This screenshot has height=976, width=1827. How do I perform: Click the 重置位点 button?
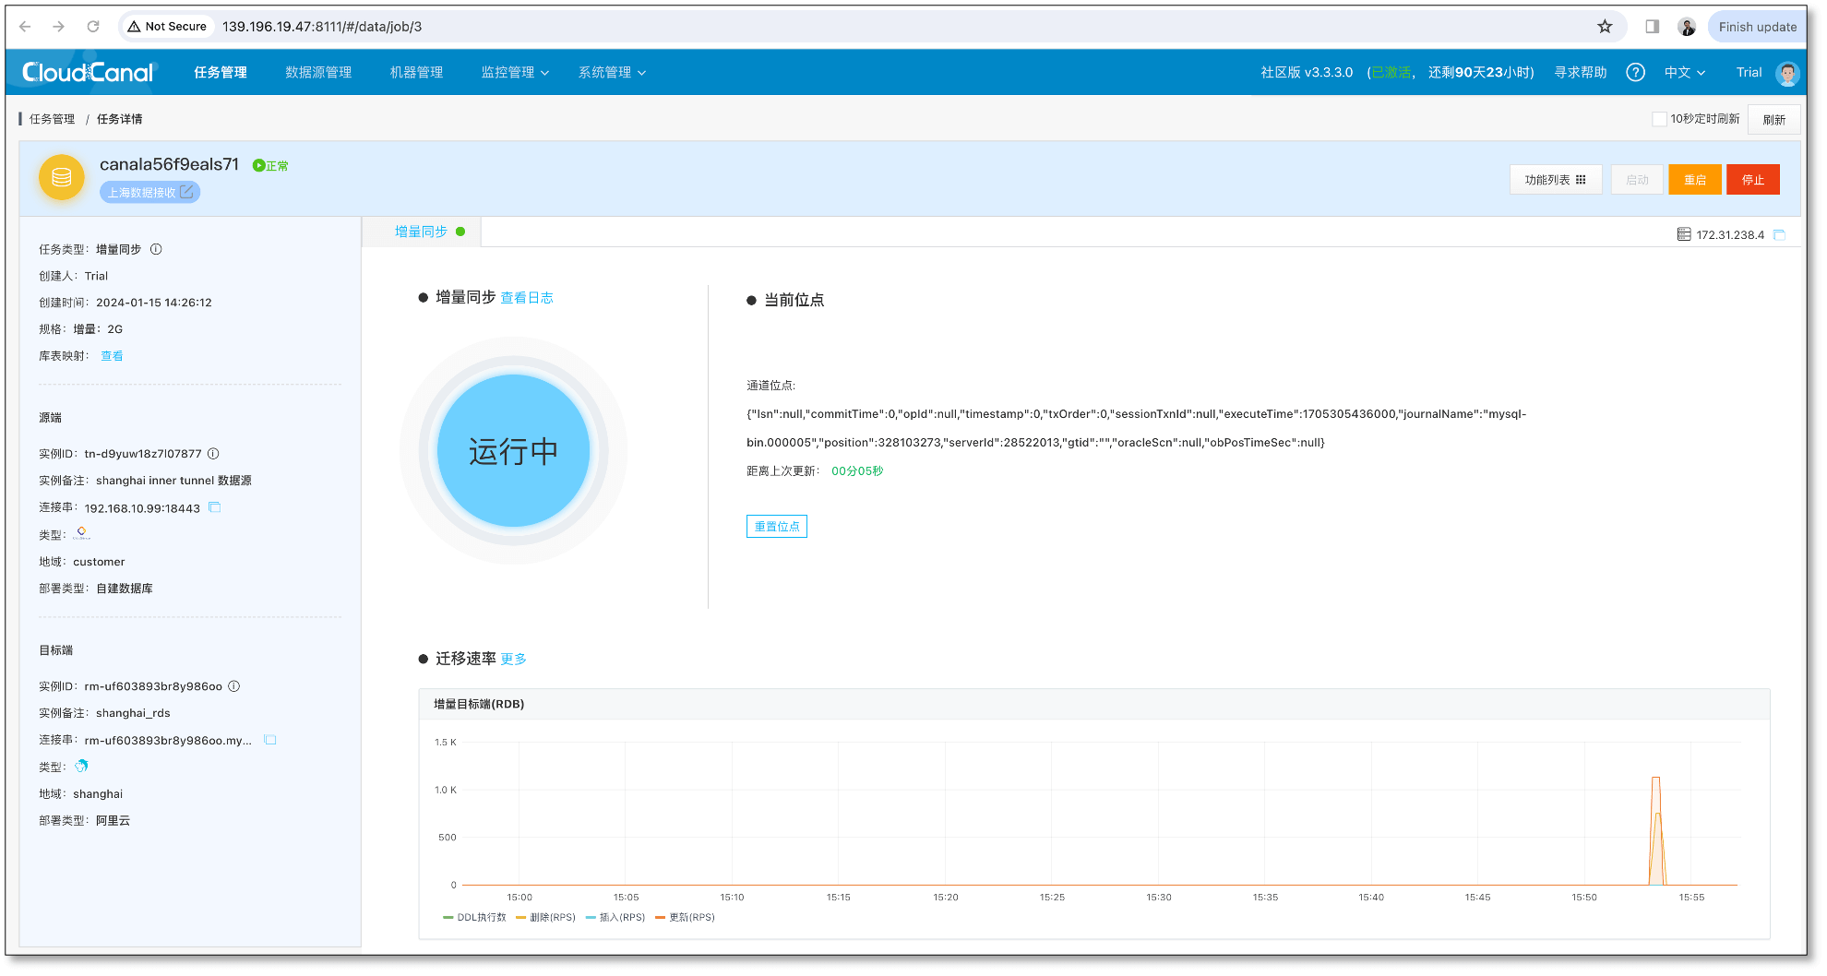[776, 526]
